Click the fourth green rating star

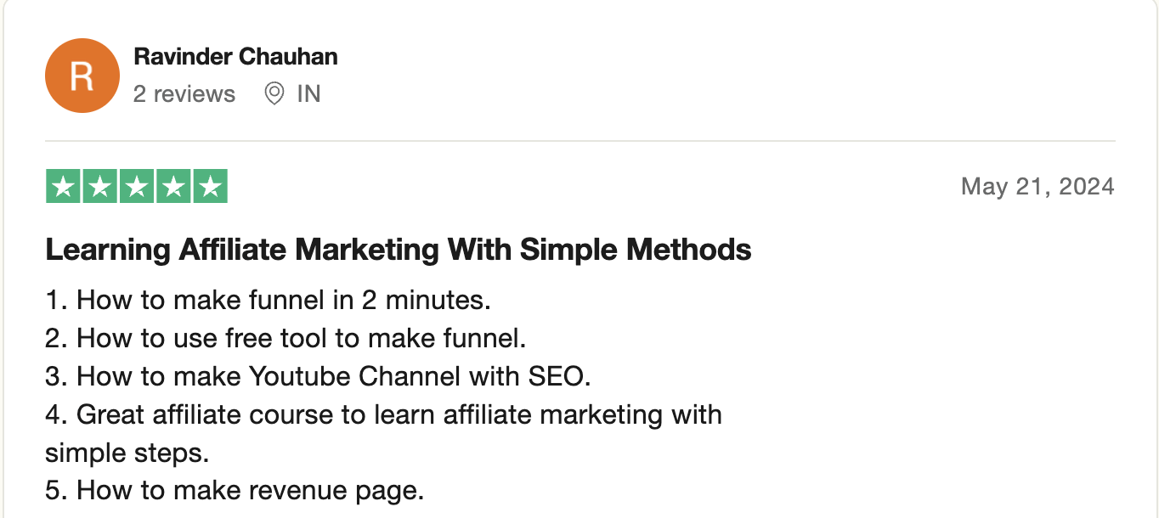pyautogui.click(x=173, y=187)
